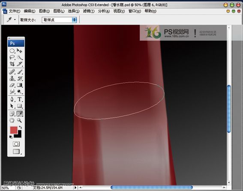Reset default foreground and background colors
Screen dimensions: 243x191
(x=11, y=137)
